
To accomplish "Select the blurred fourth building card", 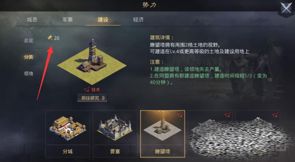I will click(x=210, y=134).
